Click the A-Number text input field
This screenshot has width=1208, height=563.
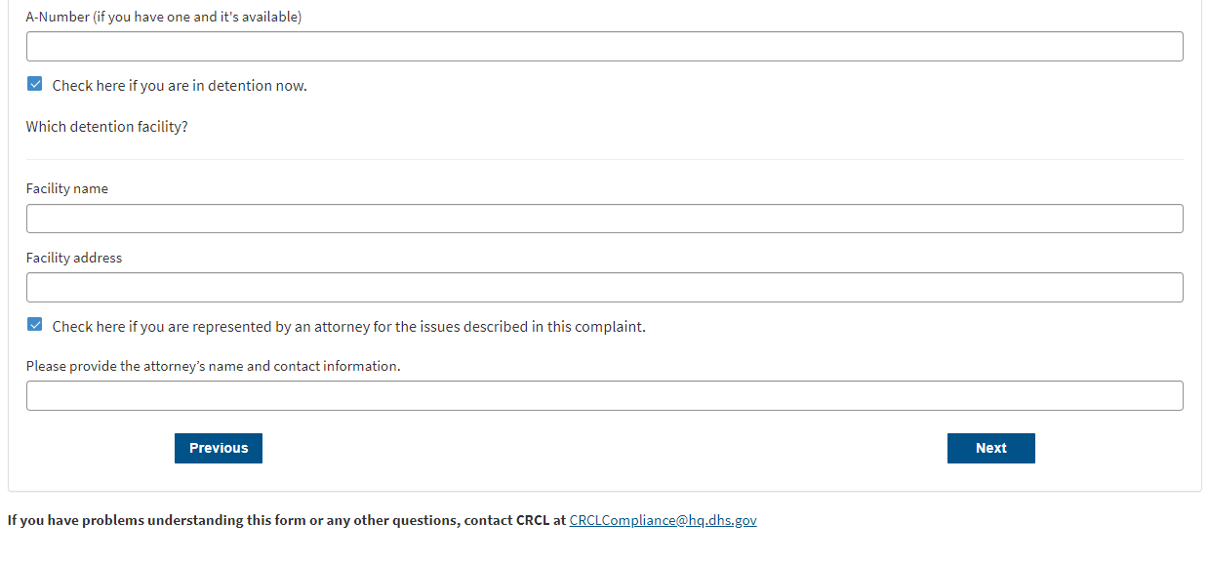(604, 47)
